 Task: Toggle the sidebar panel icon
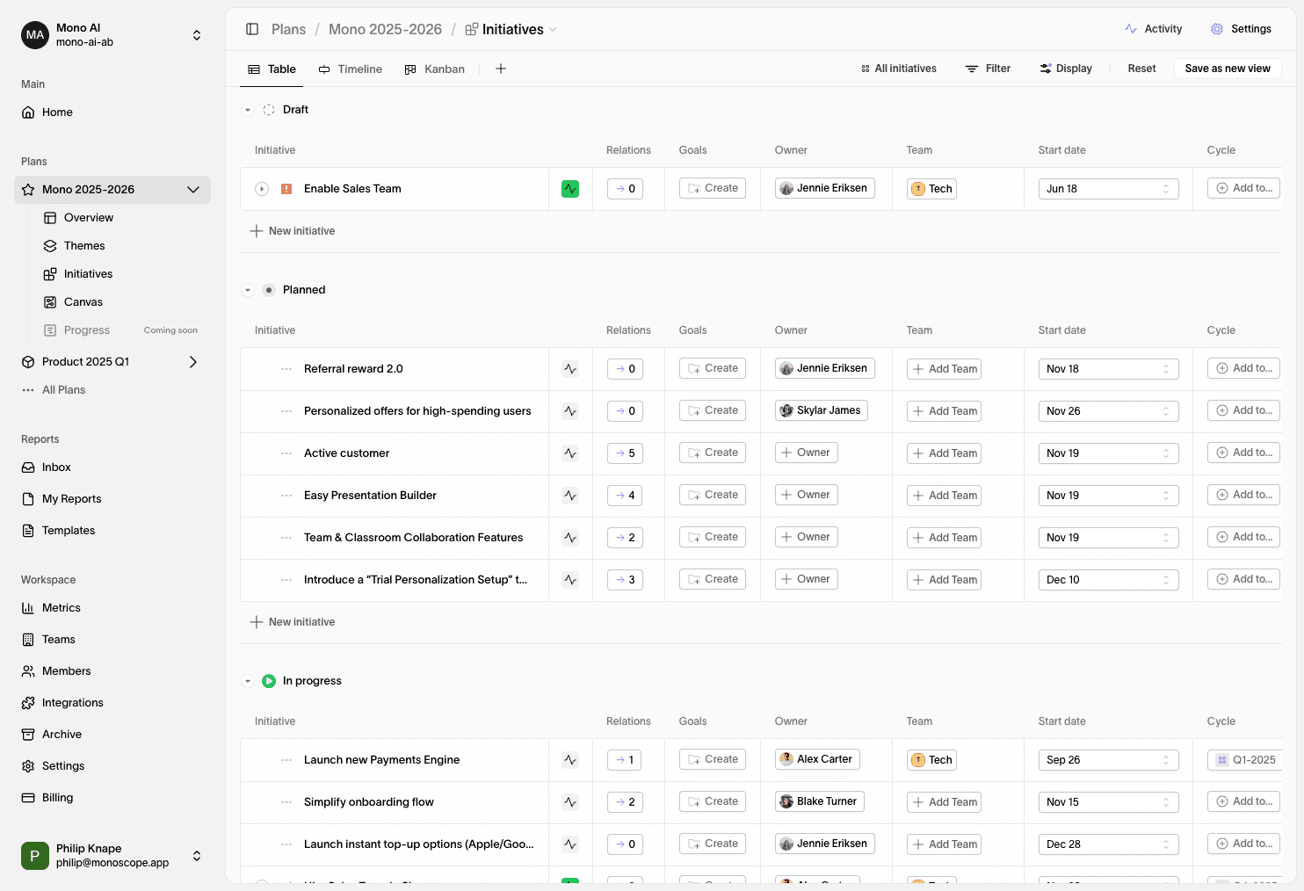(x=252, y=29)
